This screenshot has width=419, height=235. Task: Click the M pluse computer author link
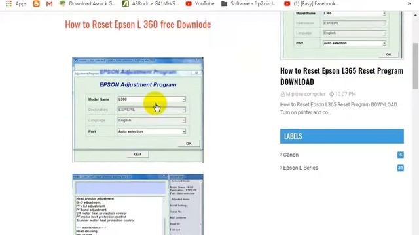pos(306,94)
